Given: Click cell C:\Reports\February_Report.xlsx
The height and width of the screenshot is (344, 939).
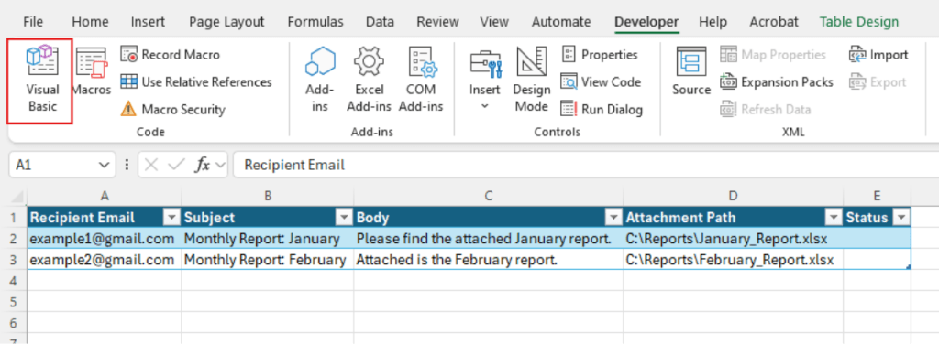Looking at the screenshot, I should (733, 260).
